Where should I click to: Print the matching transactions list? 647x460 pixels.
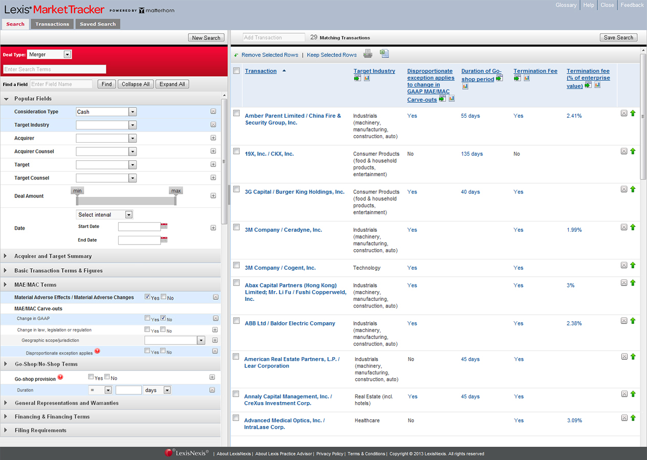click(368, 54)
